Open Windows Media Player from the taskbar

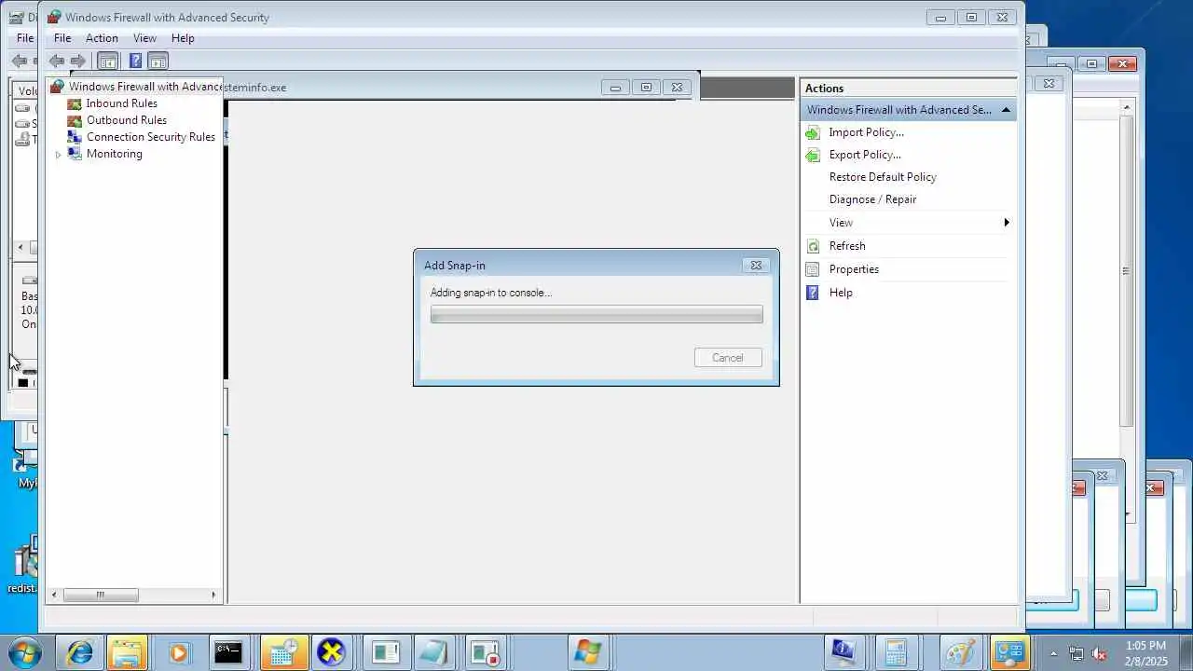click(x=177, y=652)
